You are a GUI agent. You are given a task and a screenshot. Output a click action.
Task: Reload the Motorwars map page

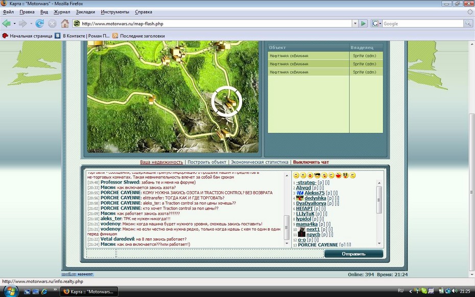(x=40, y=24)
